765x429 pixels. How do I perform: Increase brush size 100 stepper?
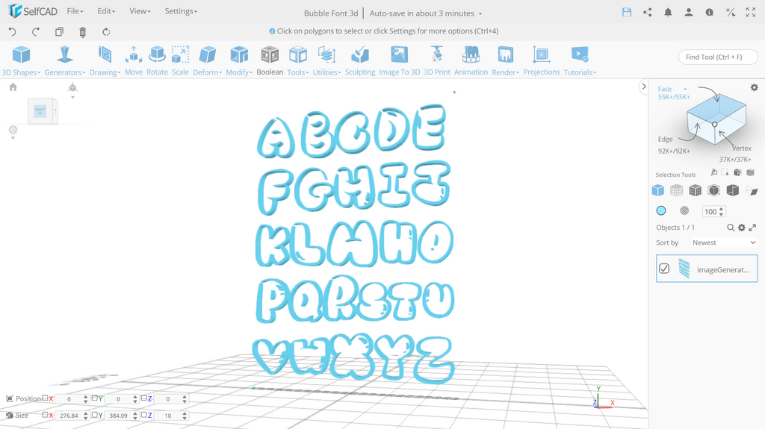coord(722,209)
